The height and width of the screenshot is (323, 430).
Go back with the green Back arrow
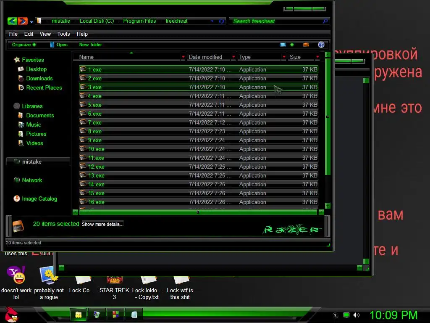tap(12, 21)
